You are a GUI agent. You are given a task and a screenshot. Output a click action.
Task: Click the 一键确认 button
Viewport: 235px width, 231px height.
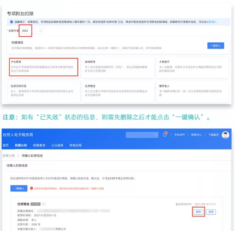tap(19, 188)
